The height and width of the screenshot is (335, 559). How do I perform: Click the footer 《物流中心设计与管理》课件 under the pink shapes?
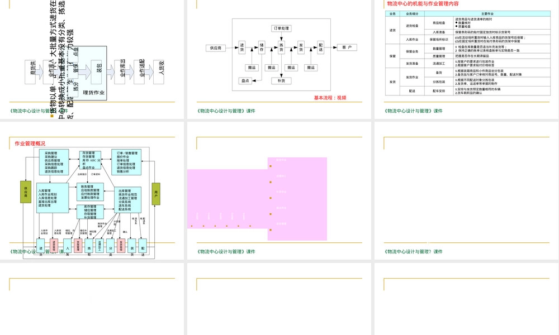(x=226, y=251)
